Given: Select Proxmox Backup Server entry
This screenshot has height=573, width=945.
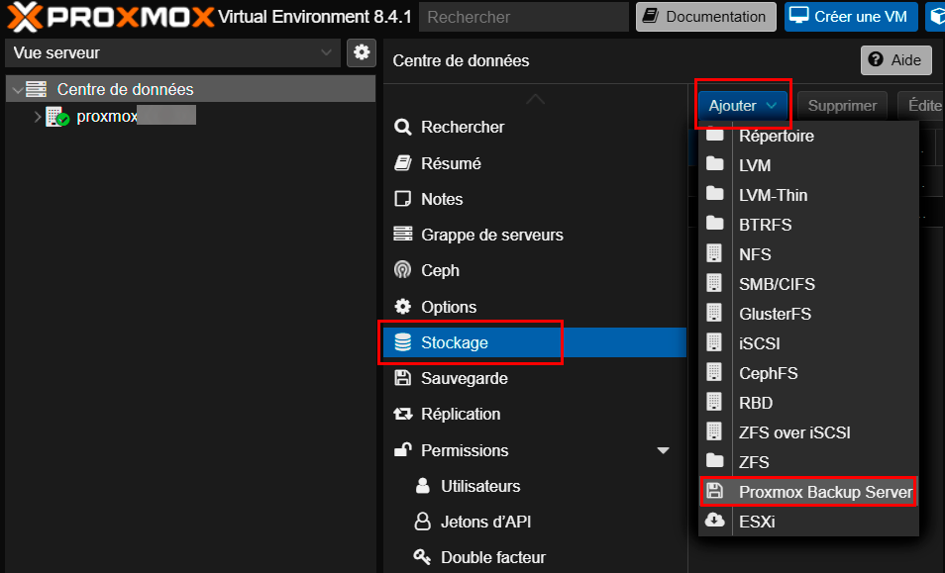Looking at the screenshot, I should point(808,492).
